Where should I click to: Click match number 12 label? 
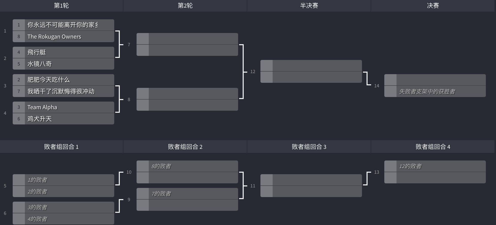pyautogui.click(x=253, y=72)
